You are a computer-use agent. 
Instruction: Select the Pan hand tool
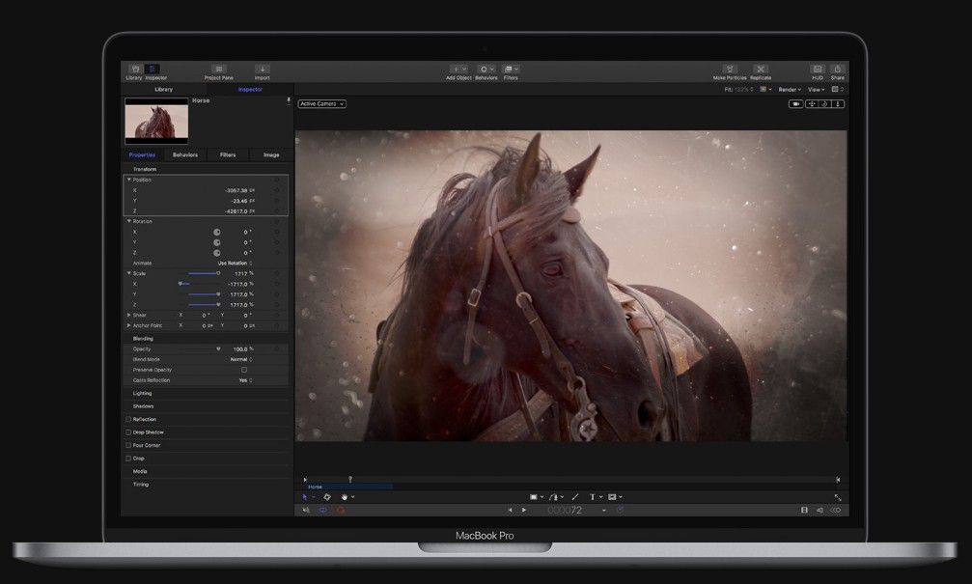[345, 496]
